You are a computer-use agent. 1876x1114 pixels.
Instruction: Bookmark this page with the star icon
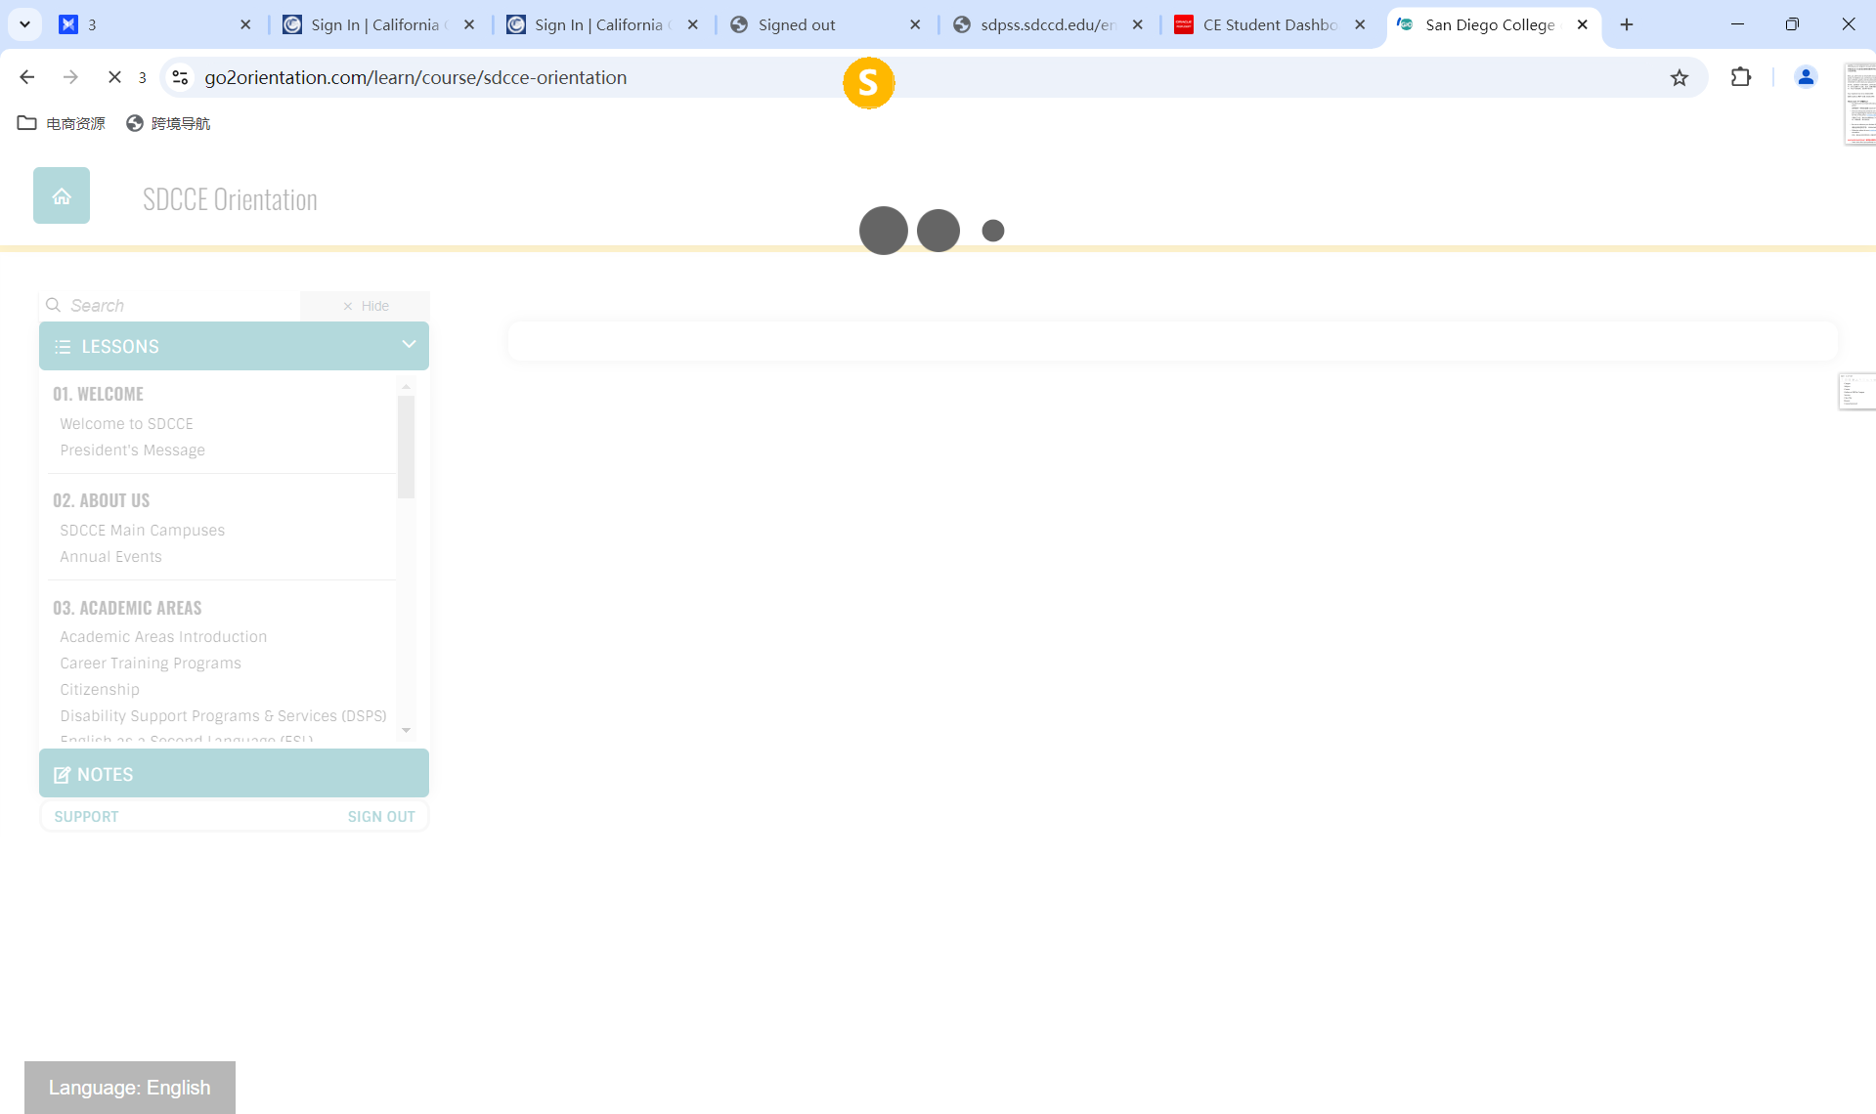[1679, 78]
